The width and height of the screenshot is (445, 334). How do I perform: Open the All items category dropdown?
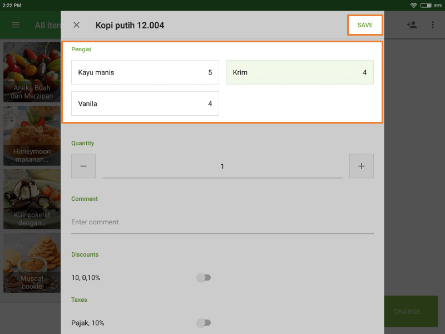(47, 25)
